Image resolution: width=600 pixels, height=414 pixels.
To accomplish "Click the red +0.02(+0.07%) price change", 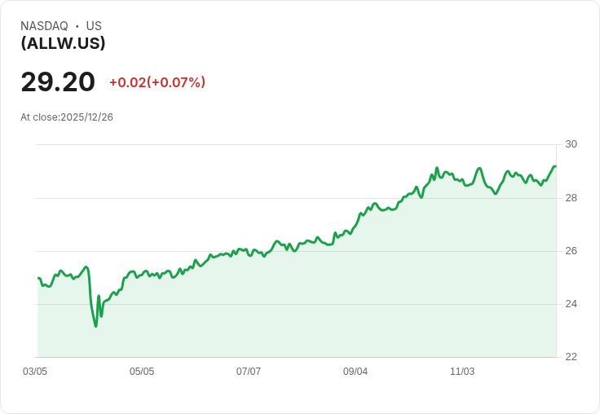I will 157,82.
